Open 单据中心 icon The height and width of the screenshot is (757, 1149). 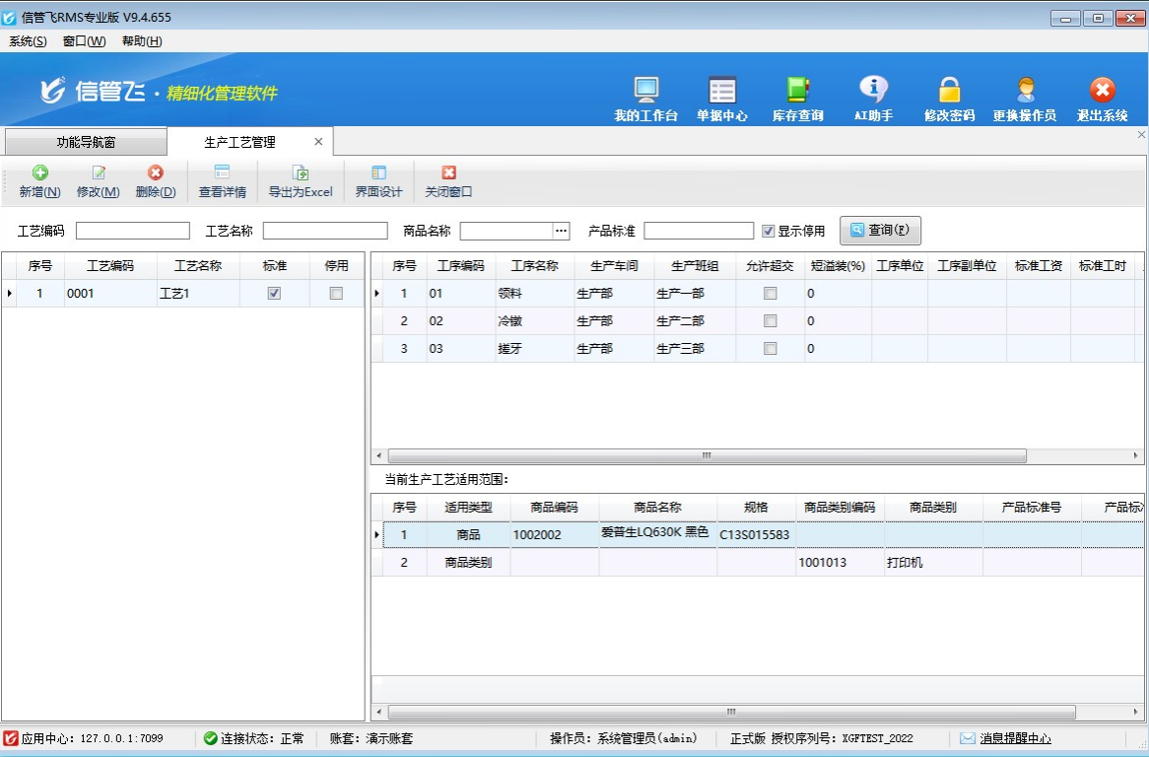click(x=721, y=91)
